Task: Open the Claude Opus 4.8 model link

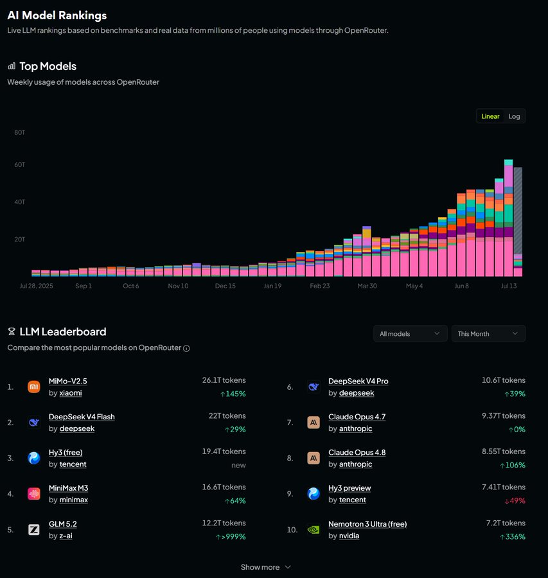Action: pos(357,452)
